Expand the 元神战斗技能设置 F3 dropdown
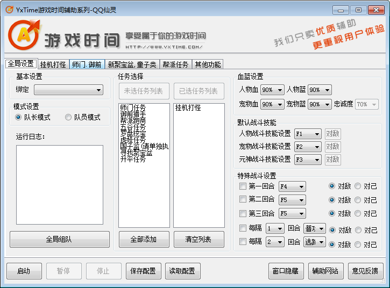 click(308, 160)
